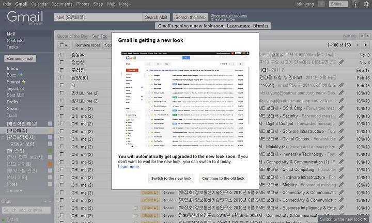Click attachment paperclip on OS & Chip email
The image size is (372, 223).
point(341,108)
